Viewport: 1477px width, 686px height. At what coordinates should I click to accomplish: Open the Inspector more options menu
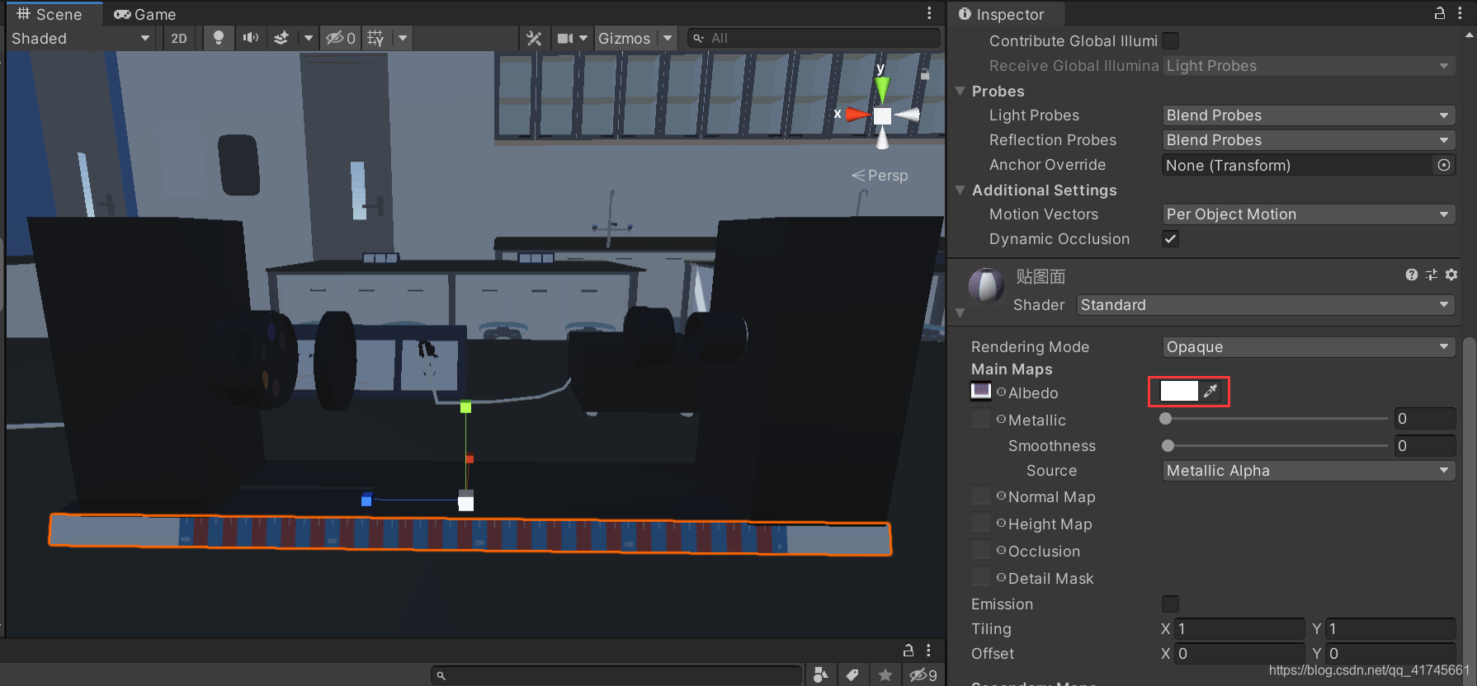coord(1460,13)
